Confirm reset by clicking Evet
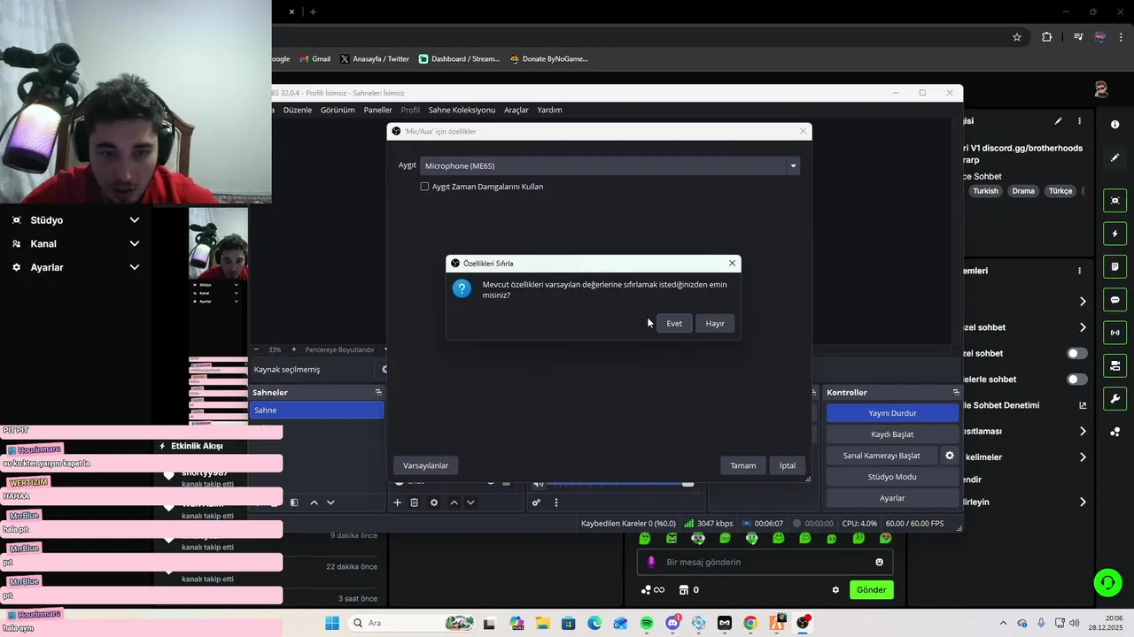Image resolution: width=1134 pixels, height=637 pixels. point(674,324)
